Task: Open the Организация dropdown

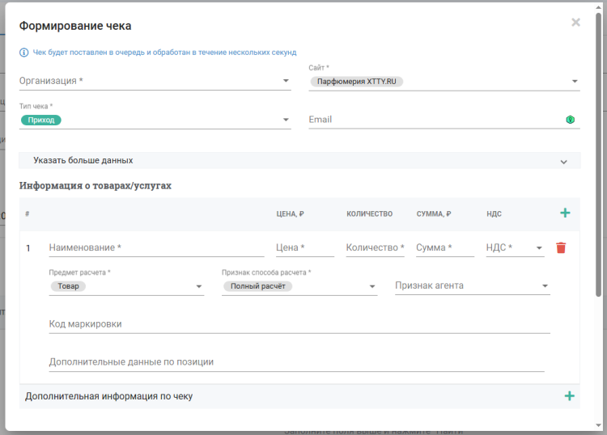Action: click(286, 81)
